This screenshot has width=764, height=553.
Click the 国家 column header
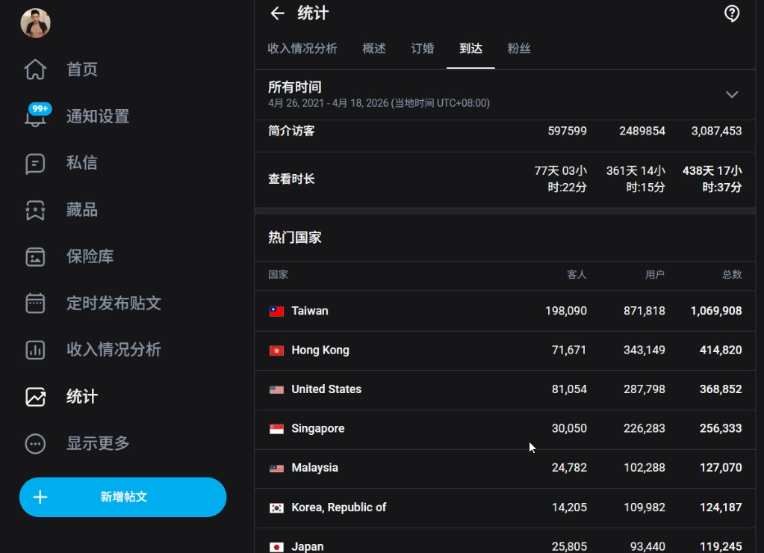click(x=279, y=274)
